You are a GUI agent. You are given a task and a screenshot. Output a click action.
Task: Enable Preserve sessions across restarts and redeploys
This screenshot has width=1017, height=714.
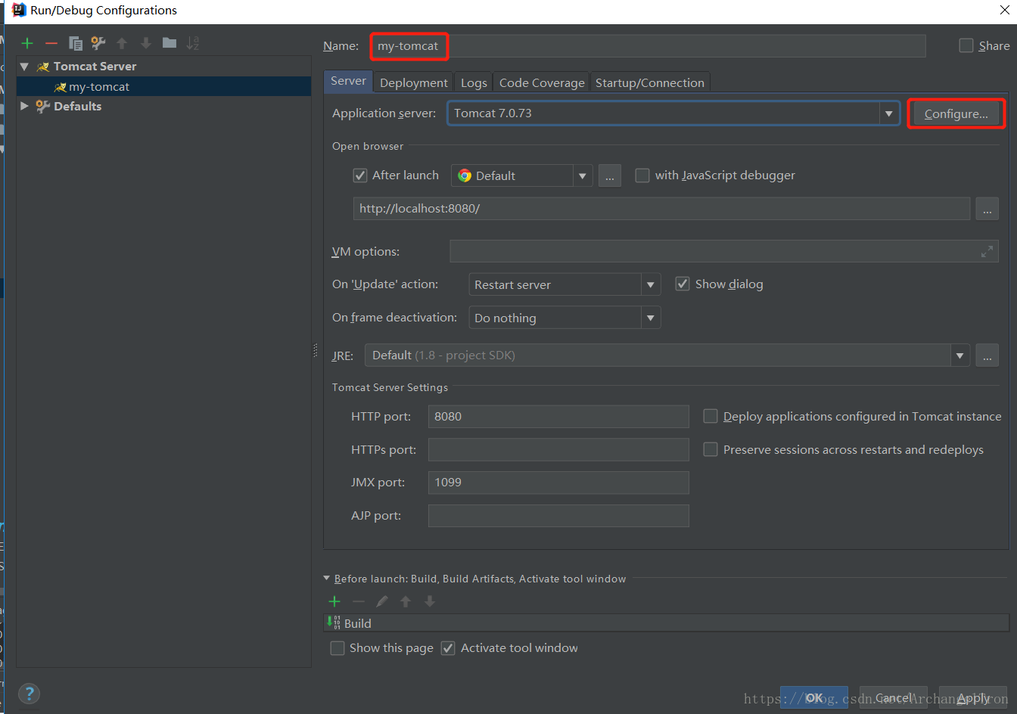711,449
